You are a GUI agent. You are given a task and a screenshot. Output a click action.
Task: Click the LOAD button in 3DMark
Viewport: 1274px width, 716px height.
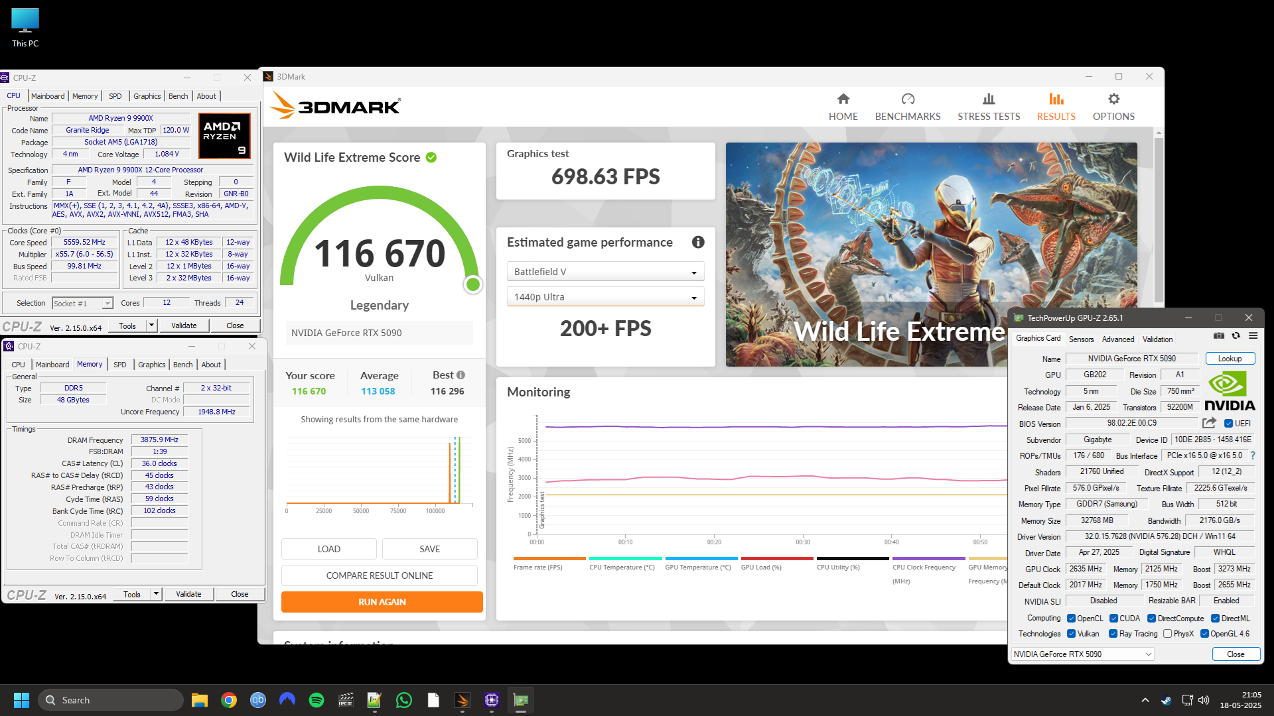coord(328,549)
